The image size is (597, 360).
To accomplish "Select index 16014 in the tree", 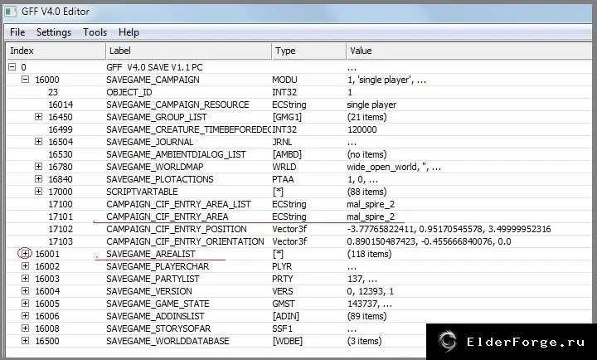I will click(61, 105).
